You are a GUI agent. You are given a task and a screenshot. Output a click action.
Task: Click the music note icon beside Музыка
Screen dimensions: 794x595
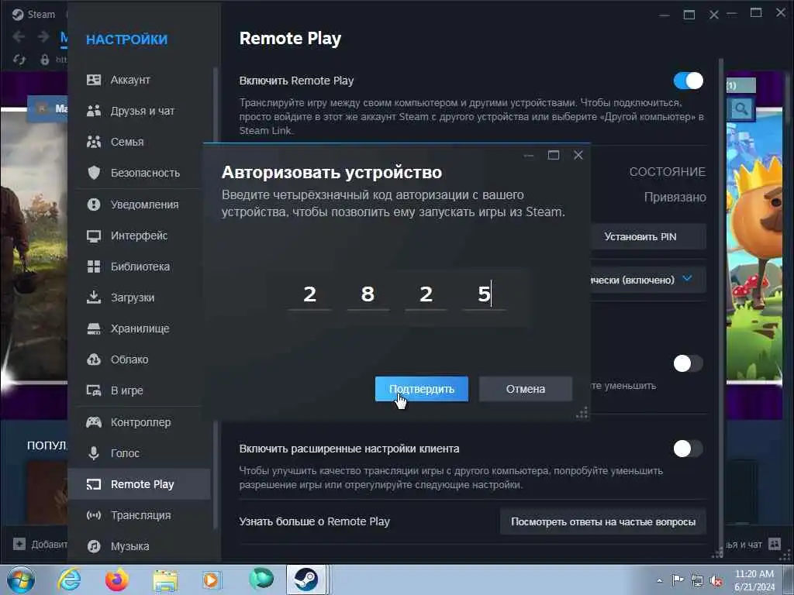[x=94, y=546]
